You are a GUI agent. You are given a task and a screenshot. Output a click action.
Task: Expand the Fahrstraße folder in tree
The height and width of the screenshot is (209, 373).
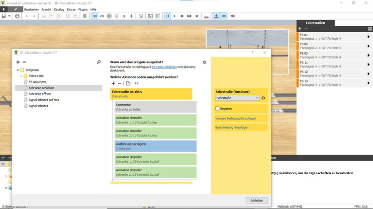click(21, 76)
